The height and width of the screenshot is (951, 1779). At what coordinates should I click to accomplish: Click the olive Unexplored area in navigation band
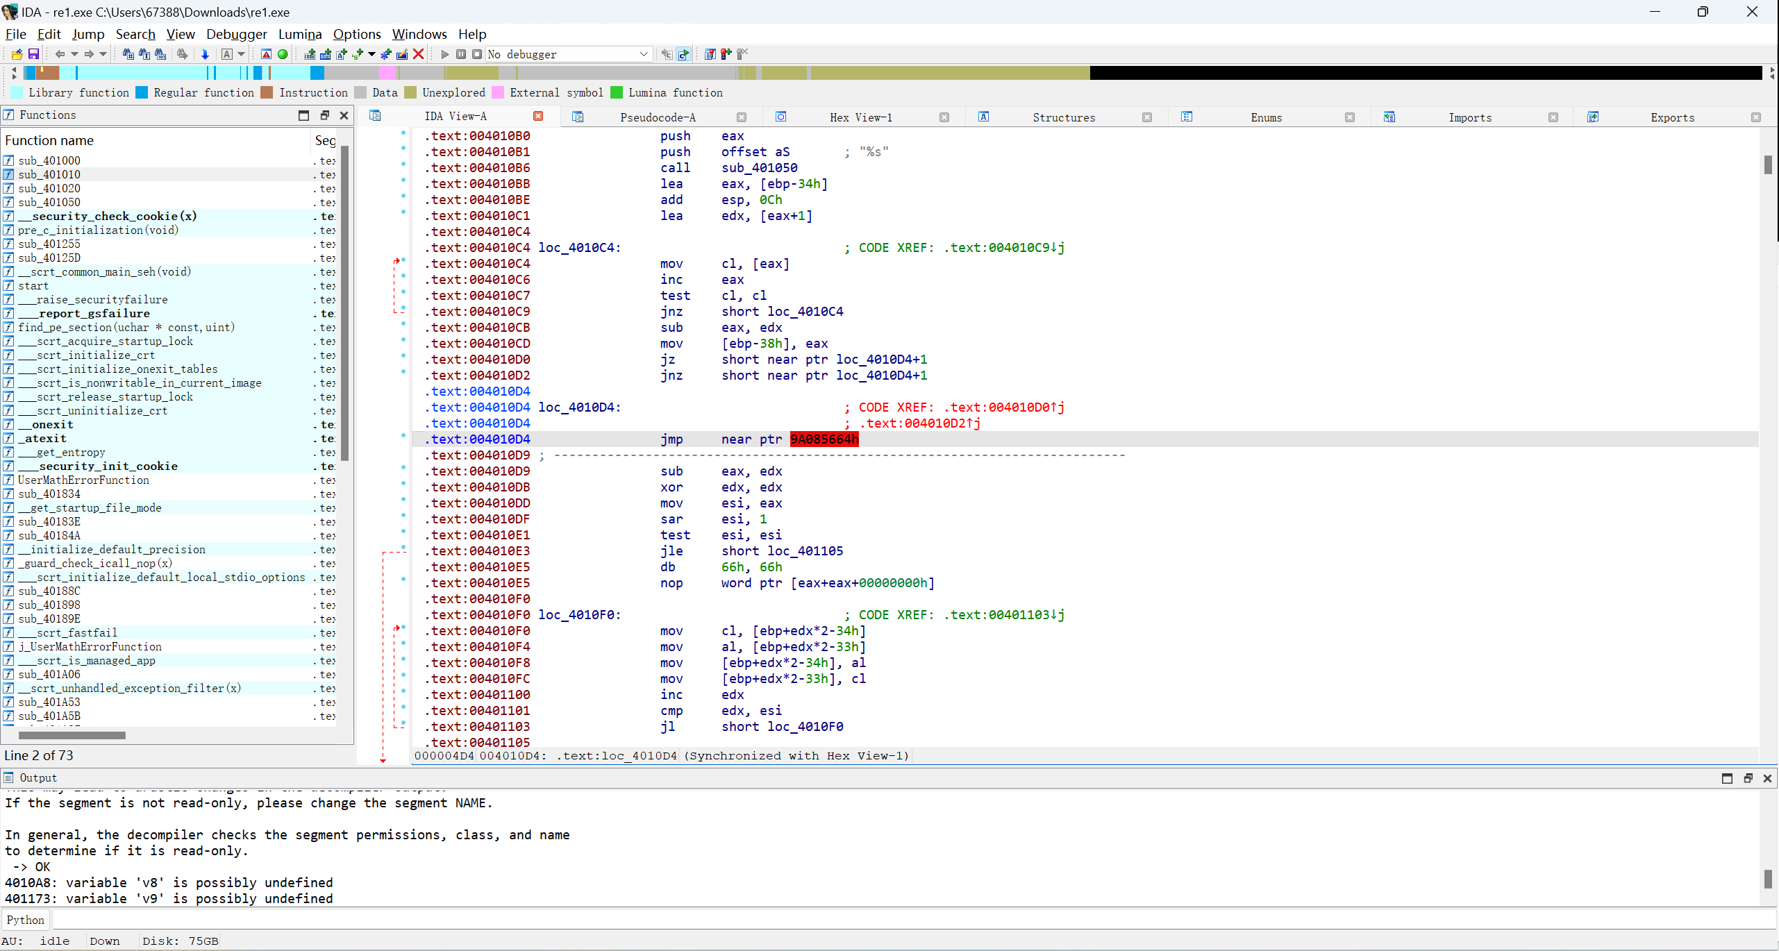click(950, 73)
